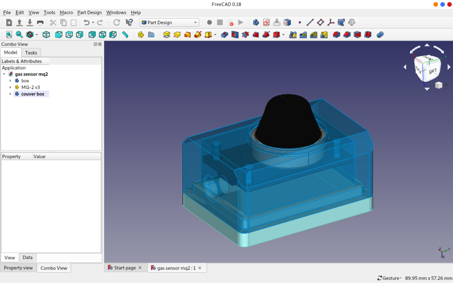Click the What's This help icon
Image resolution: width=453 pixels, height=283 pixels.
click(x=129, y=23)
